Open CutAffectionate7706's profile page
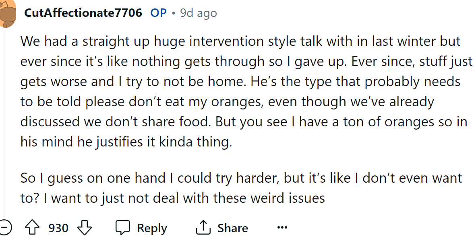 coord(83,12)
